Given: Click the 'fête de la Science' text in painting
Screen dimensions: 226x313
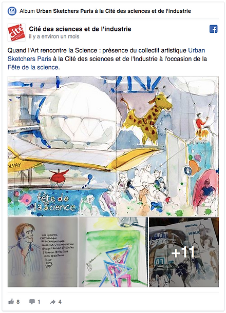Looking at the screenshot, I should click(54, 203).
